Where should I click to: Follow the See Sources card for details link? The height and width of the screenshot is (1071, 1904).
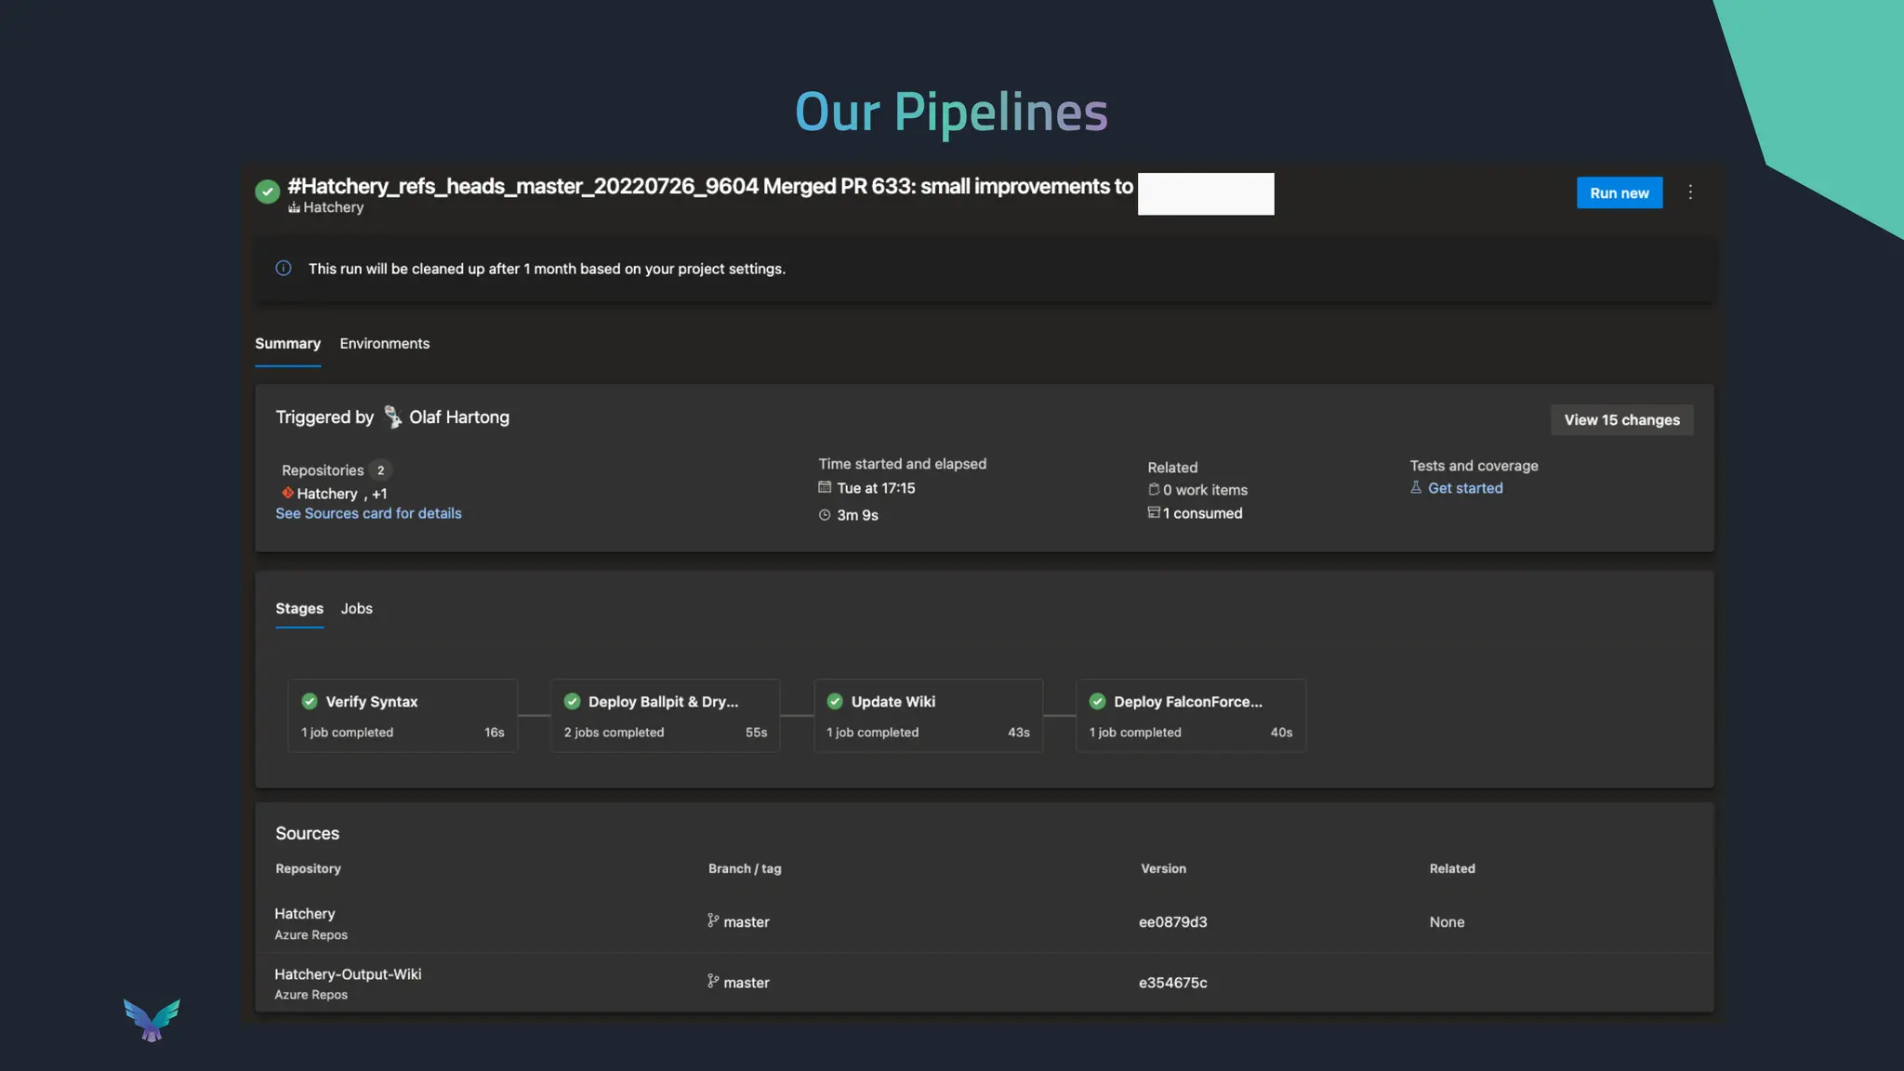pyautogui.click(x=368, y=513)
